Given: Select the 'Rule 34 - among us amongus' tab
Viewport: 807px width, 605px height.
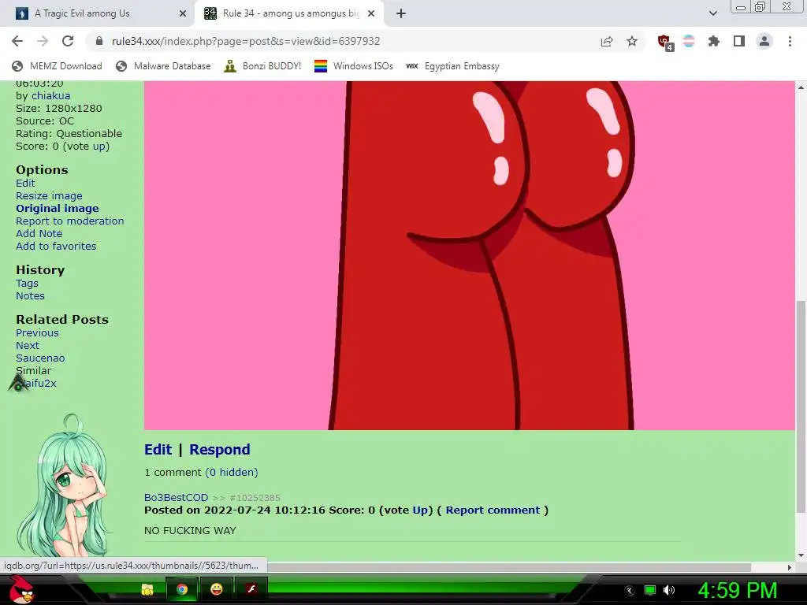Looking at the screenshot, I should point(289,13).
